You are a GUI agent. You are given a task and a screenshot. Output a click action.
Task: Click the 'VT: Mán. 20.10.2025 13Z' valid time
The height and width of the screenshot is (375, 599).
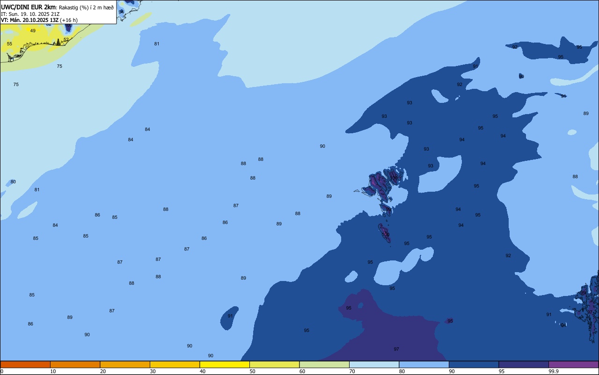pyautogui.click(x=29, y=20)
